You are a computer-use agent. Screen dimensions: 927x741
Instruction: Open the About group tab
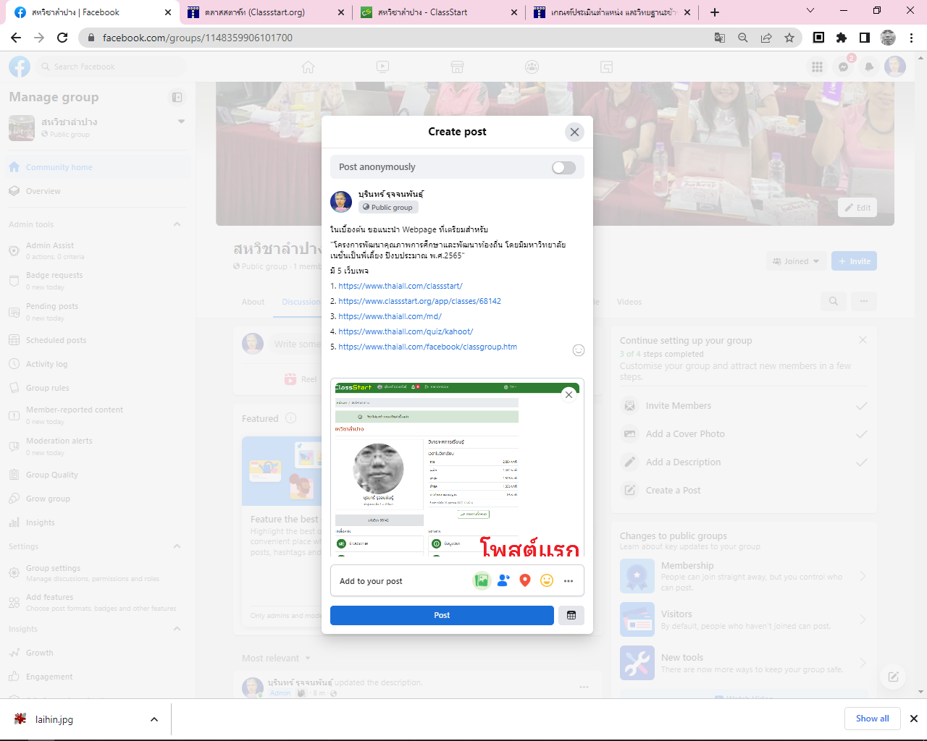[x=253, y=302]
